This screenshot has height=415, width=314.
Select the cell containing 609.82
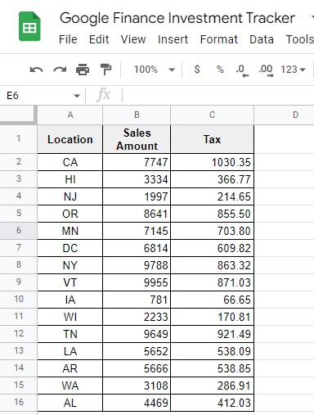212,248
